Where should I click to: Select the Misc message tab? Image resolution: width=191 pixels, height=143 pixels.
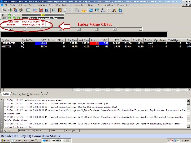coord(57,131)
